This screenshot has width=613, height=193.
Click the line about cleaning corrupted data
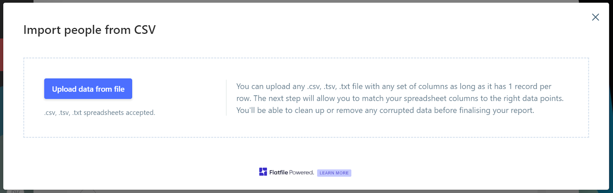click(385, 110)
